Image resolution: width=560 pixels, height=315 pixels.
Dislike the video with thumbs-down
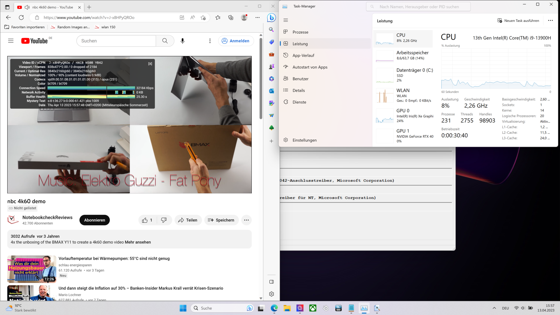point(164,220)
